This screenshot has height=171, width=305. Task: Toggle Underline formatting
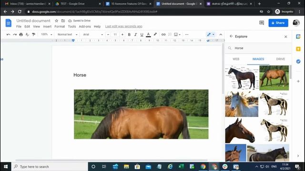point(142,35)
